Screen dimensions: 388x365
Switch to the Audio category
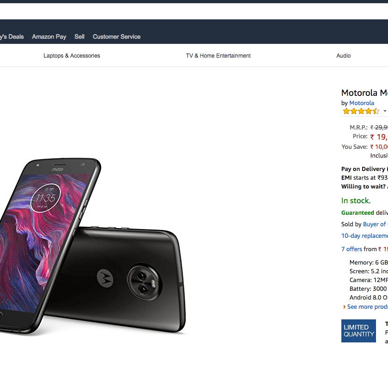343,56
